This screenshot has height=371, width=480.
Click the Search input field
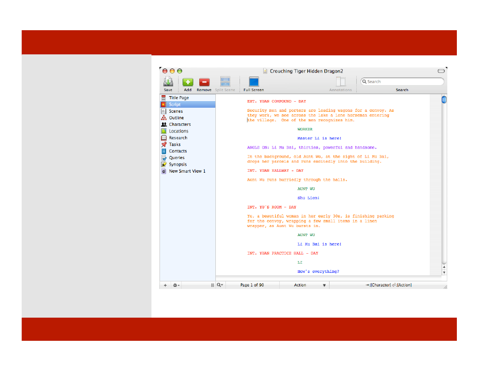coord(402,82)
